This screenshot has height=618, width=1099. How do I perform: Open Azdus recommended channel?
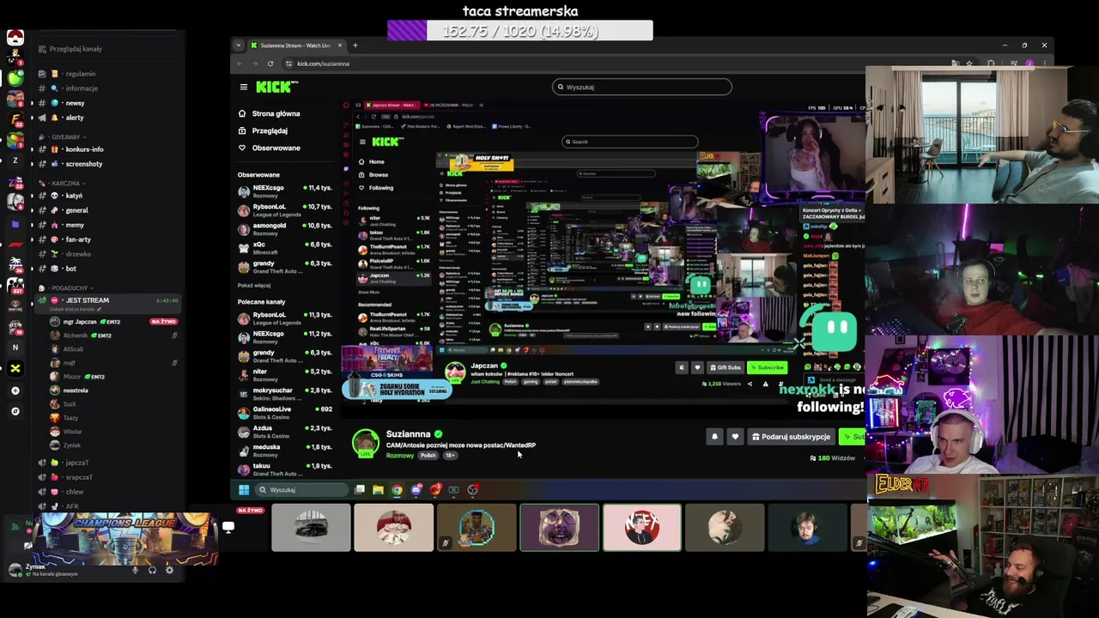point(284,431)
